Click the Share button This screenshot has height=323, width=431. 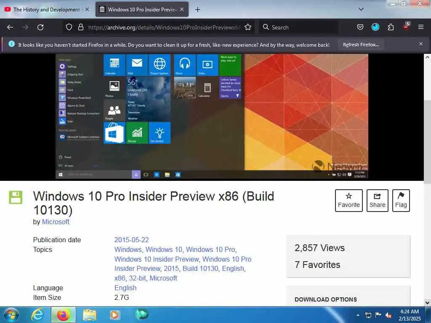click(x=378, y=201)
